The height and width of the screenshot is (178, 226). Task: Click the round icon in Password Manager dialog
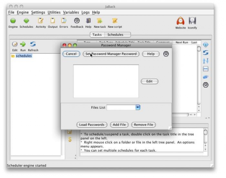click(166, 54)
